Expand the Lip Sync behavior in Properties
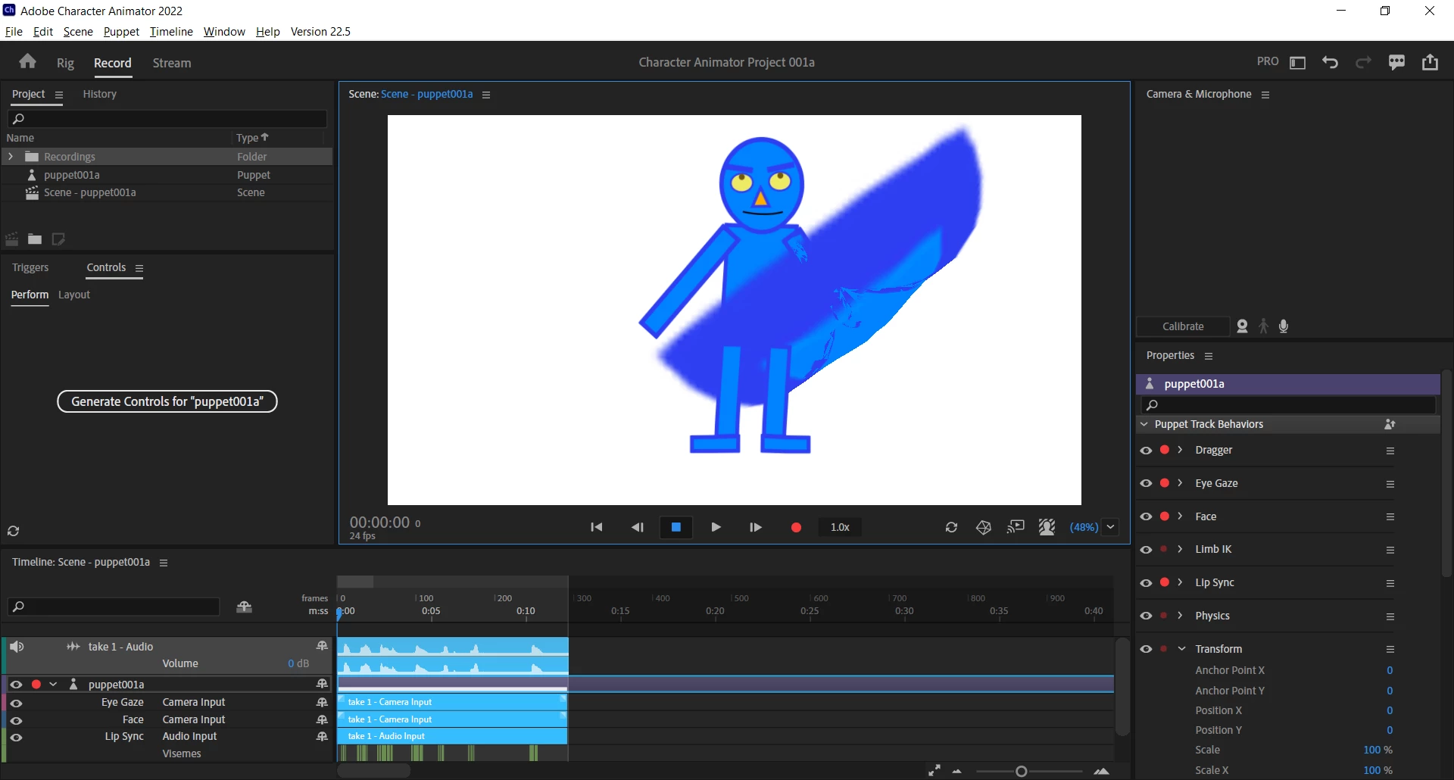This screenshot has width=1454, height=780. click(x=1180, y=582)
